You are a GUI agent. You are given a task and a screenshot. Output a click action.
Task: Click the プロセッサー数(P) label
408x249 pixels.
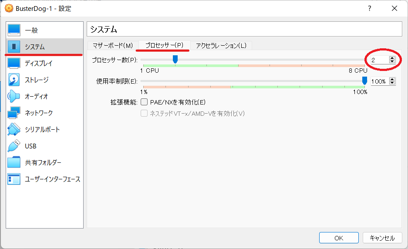(x=115, y=60)
